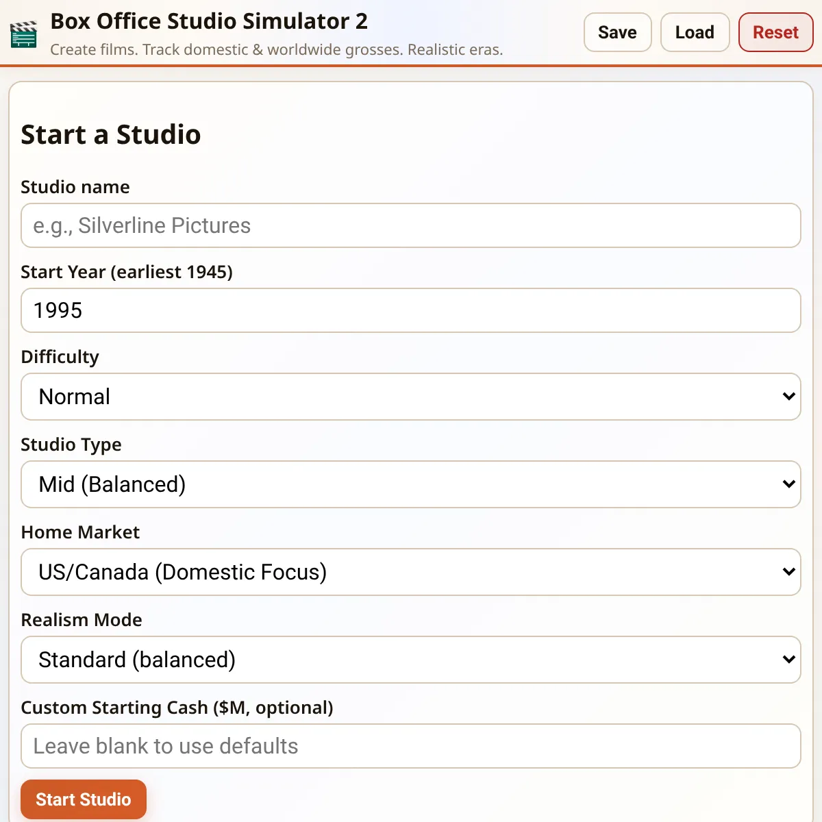Screen dimensions: 822x822
Task: Click the Custom Starting Cash label text
Action: click(177, 708)
